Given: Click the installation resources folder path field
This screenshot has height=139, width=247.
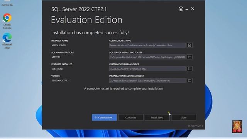Looking at the screenshot, I should pyautogui.click(x=147, y=81).
